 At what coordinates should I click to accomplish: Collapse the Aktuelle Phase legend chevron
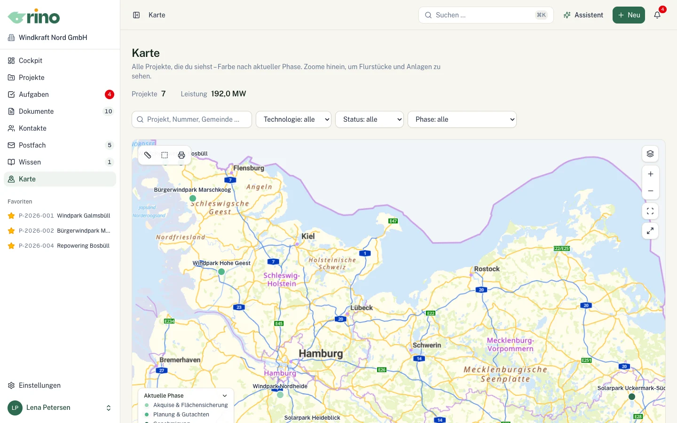tap(225, 396)
